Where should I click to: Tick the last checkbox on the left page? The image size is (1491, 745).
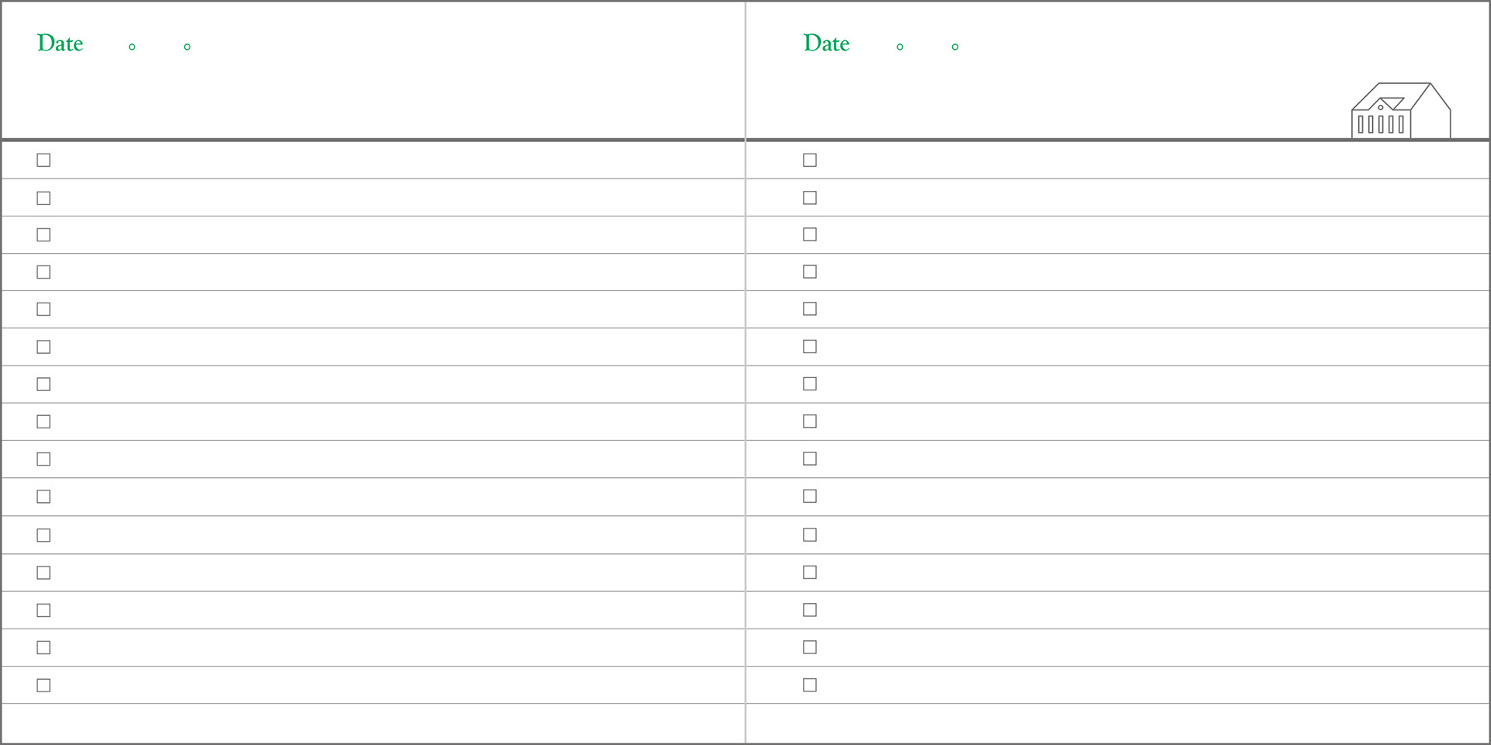point(43,685)
